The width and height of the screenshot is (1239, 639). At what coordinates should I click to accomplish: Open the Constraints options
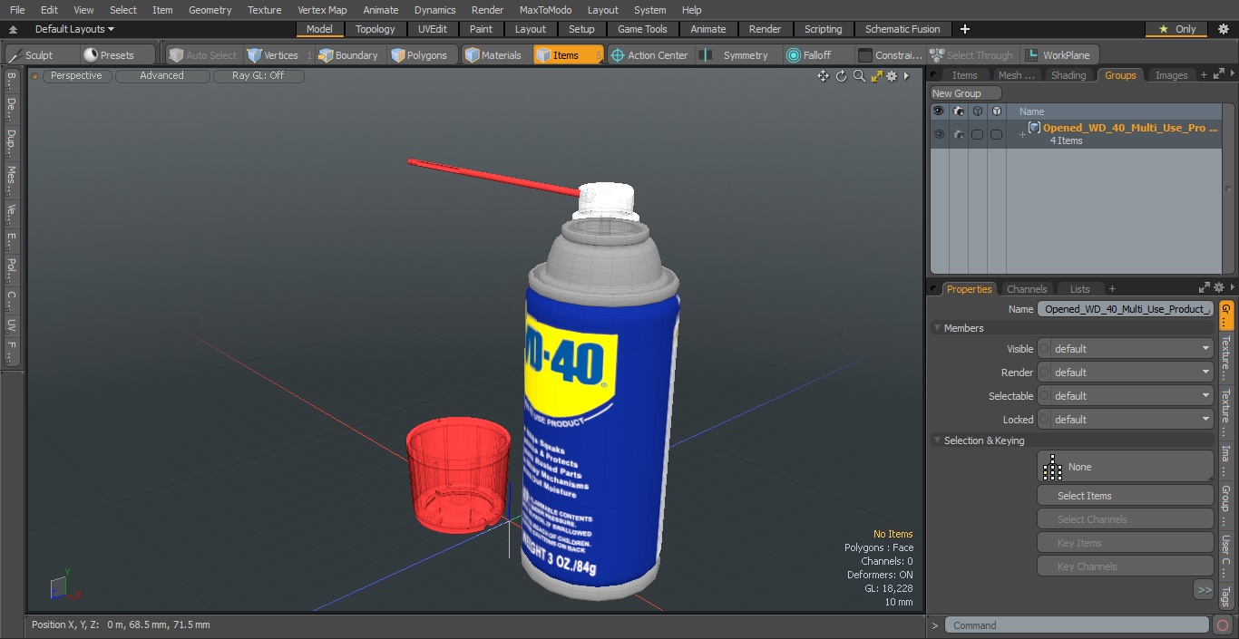891,55
